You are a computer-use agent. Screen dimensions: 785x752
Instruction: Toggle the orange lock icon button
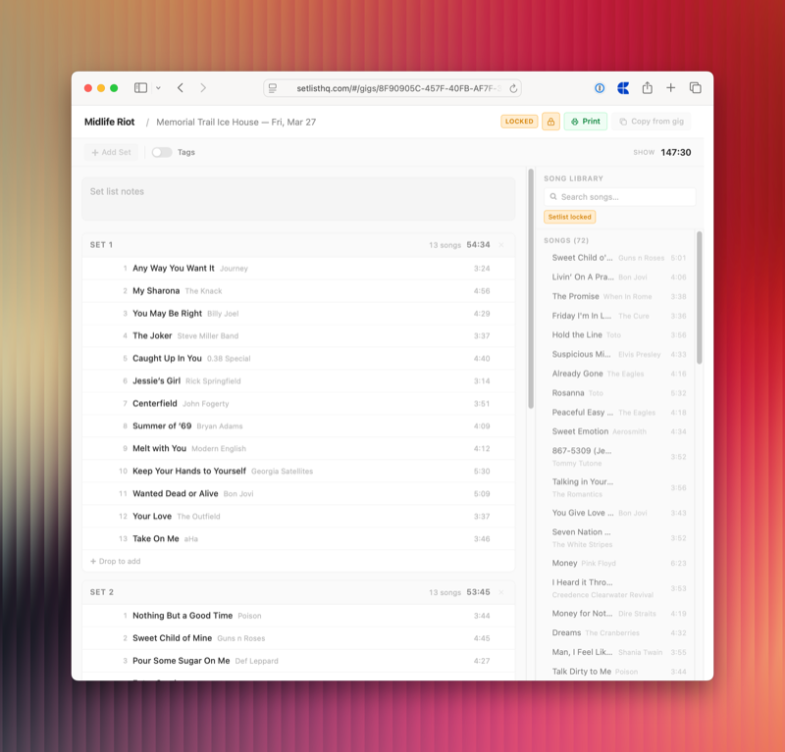click(550, 122)
